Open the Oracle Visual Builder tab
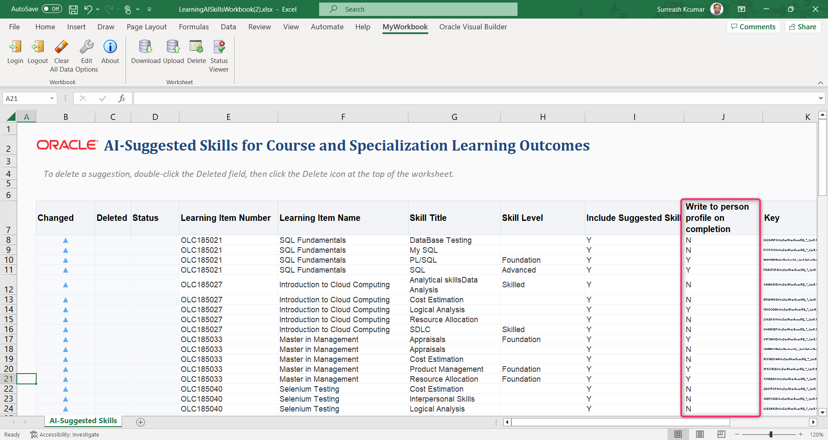The width and height of the screenshot is (828, 440). (x=473, y=27)
